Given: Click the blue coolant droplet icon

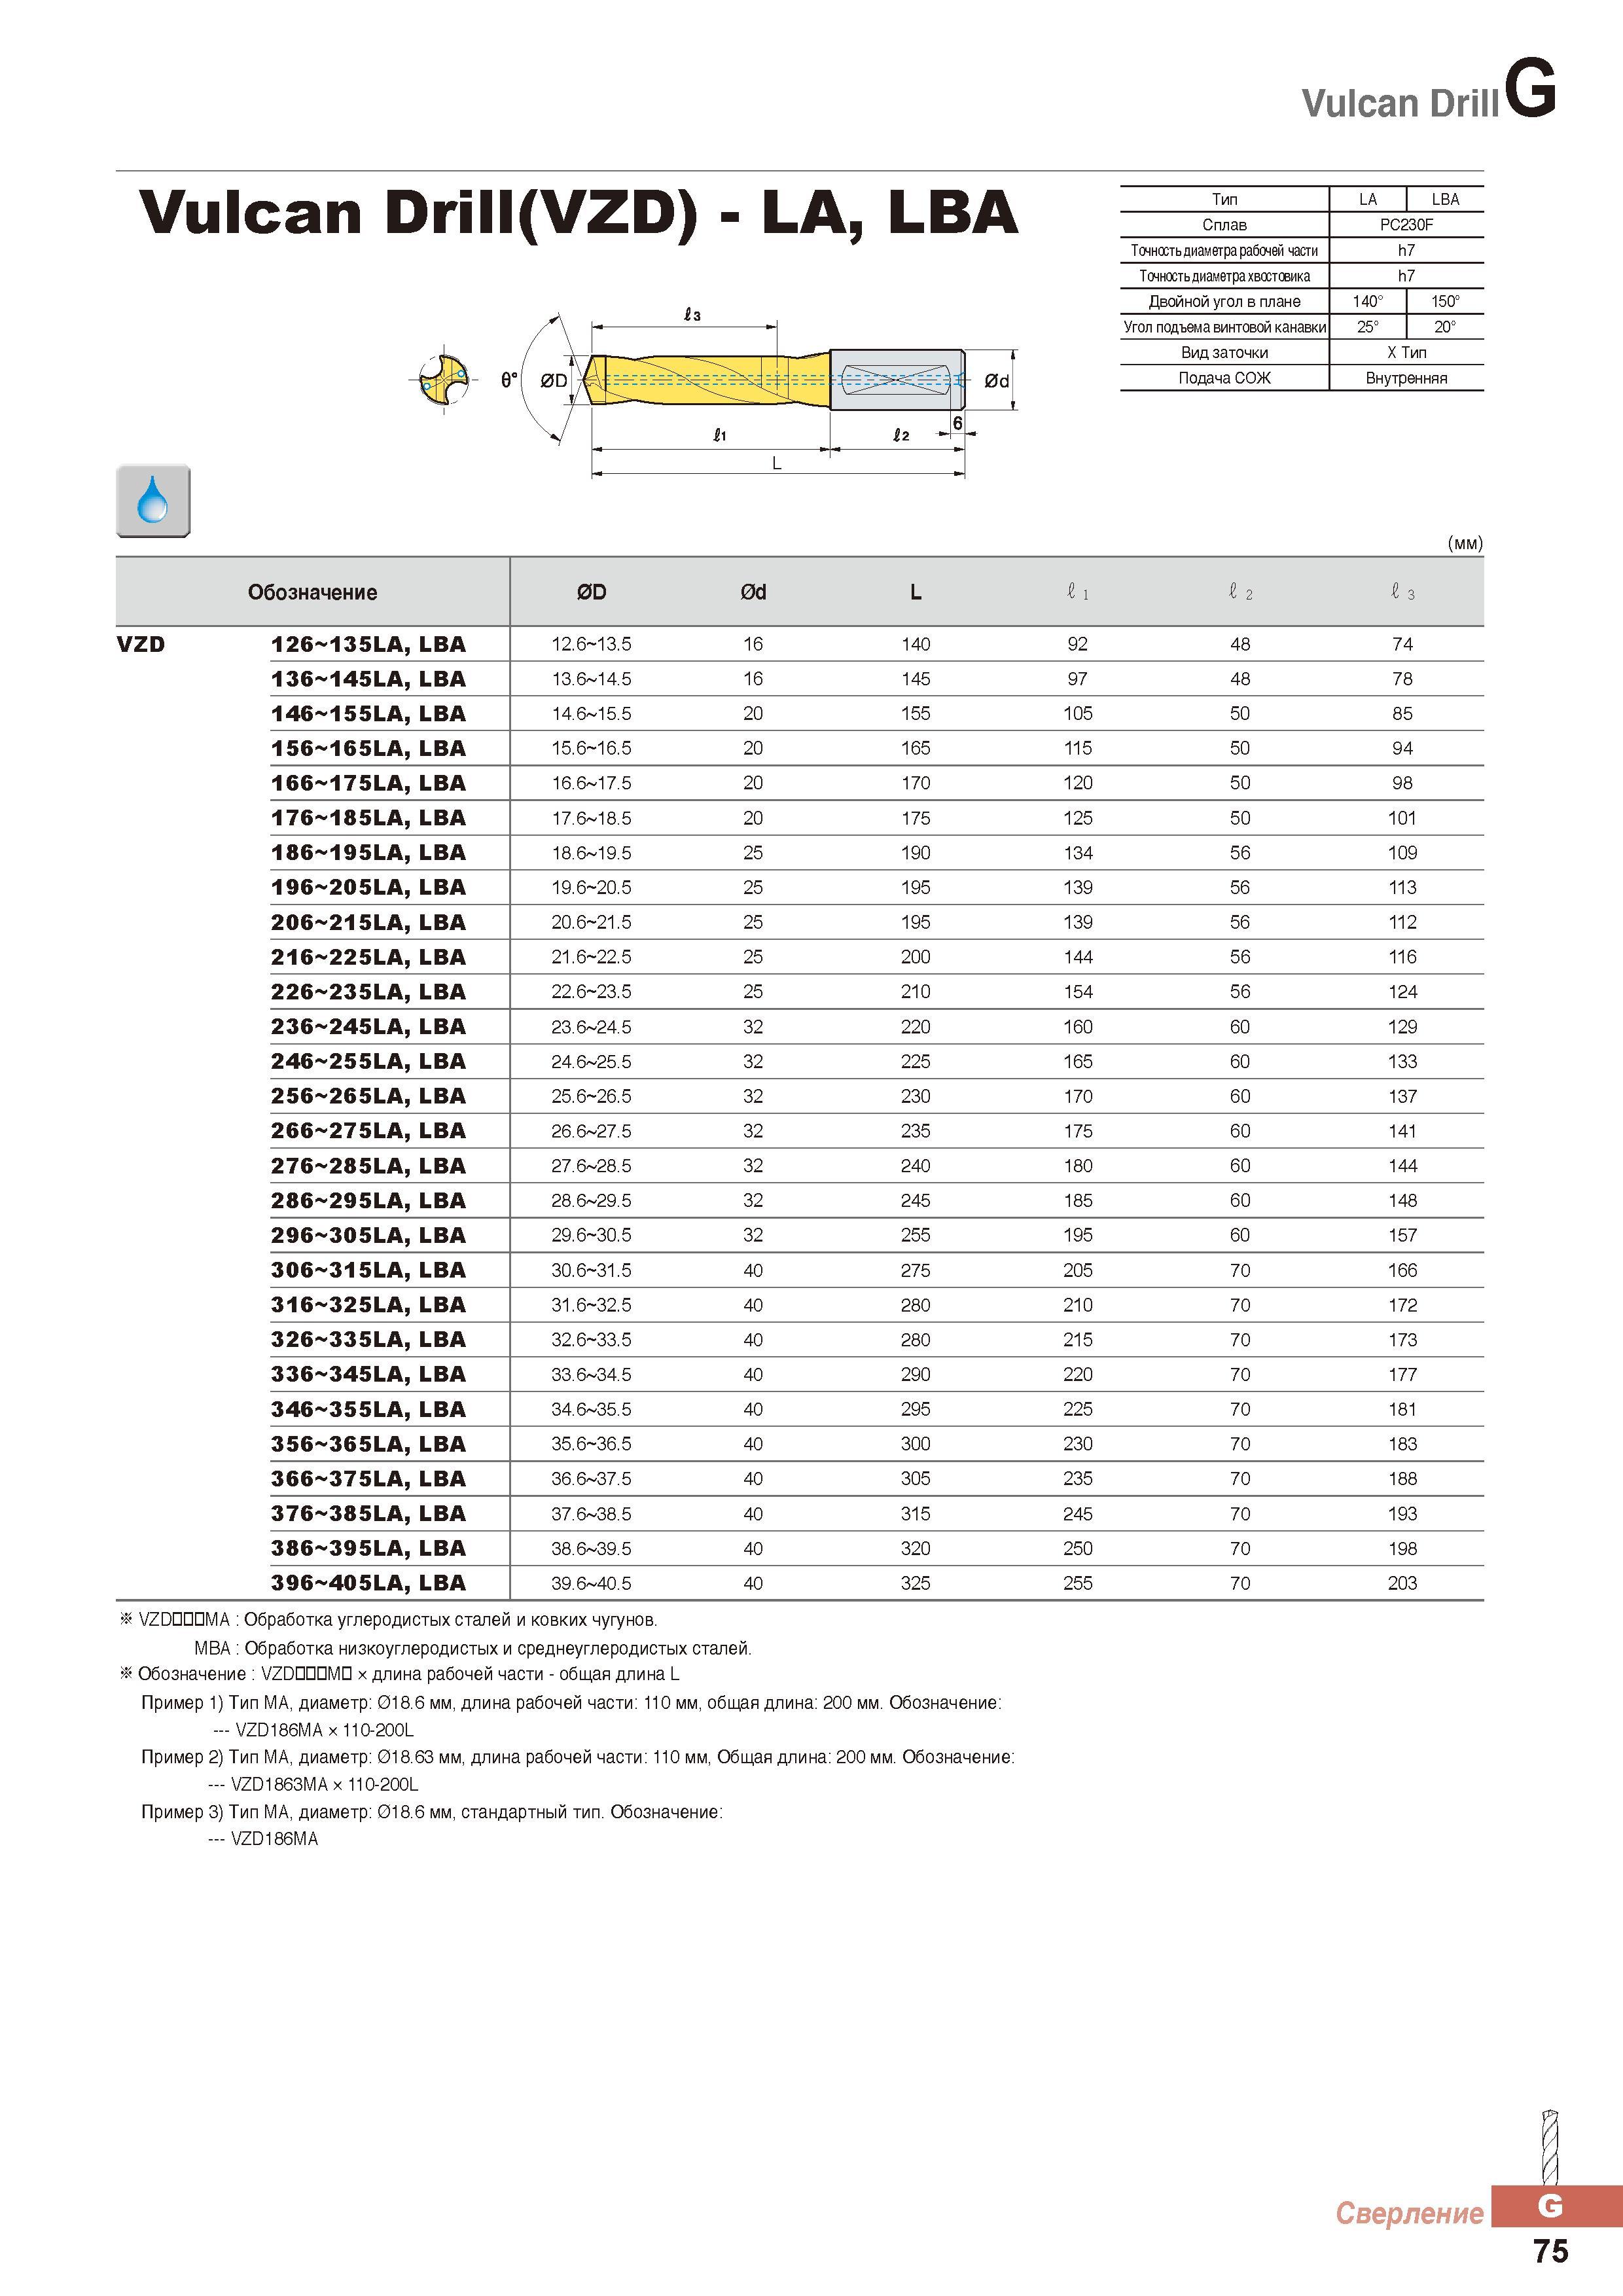Looking at the screenshot, I should (x=153, y=501).
